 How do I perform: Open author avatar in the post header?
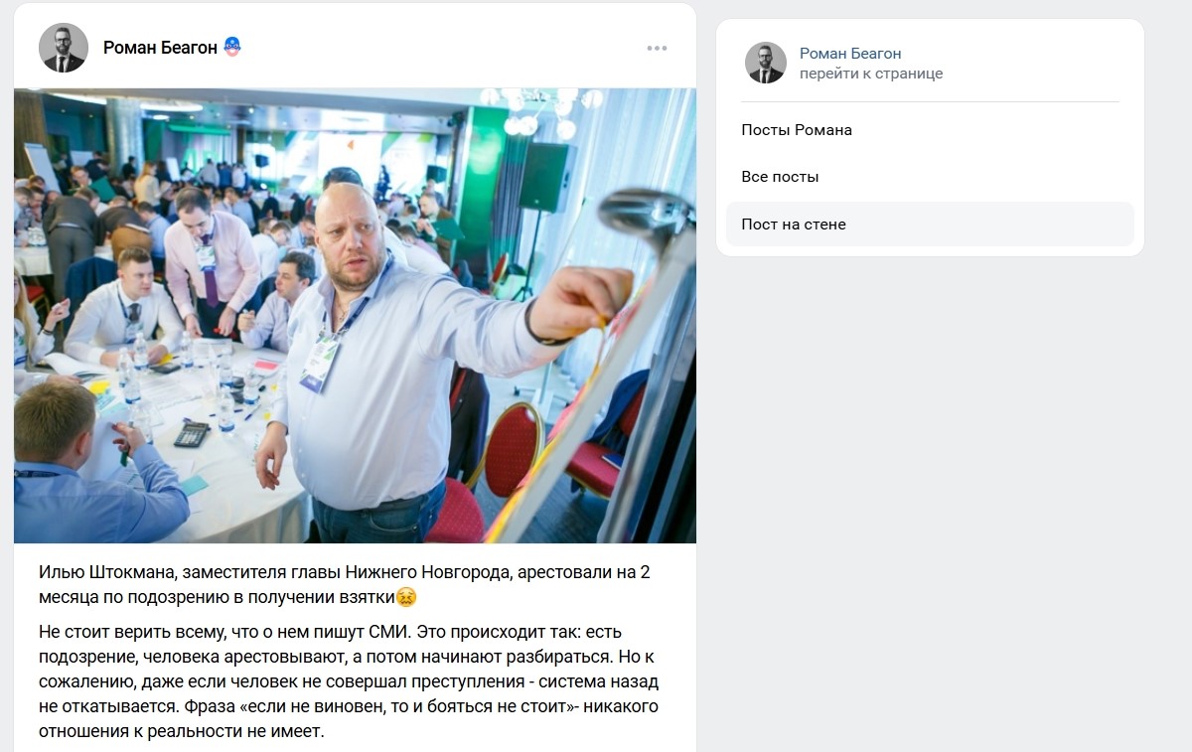pos(64,48)
